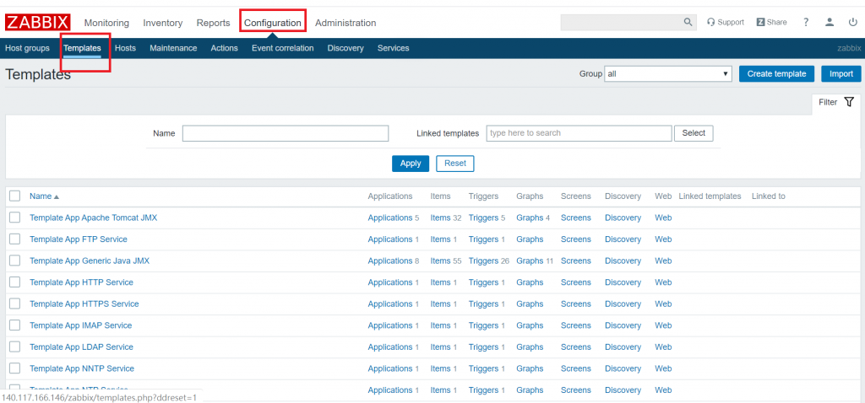Open Items 55 for Generic Java JMX
Image resolution: width=865 pixels, height=403 pixels.
click(x=440, y=261)
